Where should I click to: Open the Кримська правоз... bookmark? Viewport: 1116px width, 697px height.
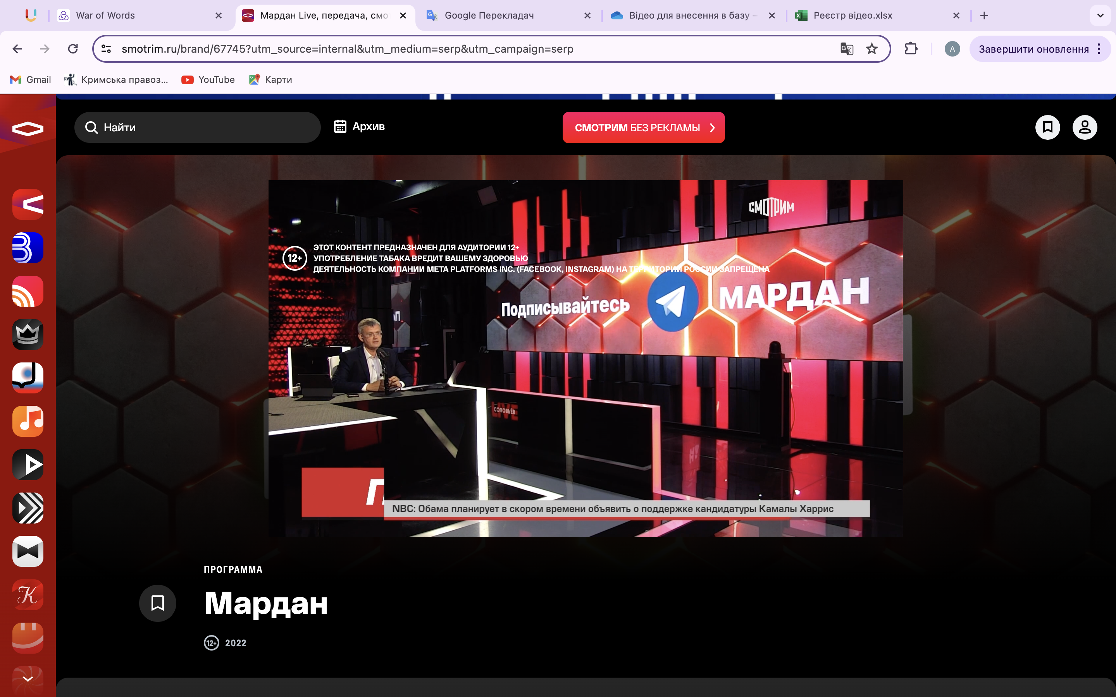click(116, 80)
